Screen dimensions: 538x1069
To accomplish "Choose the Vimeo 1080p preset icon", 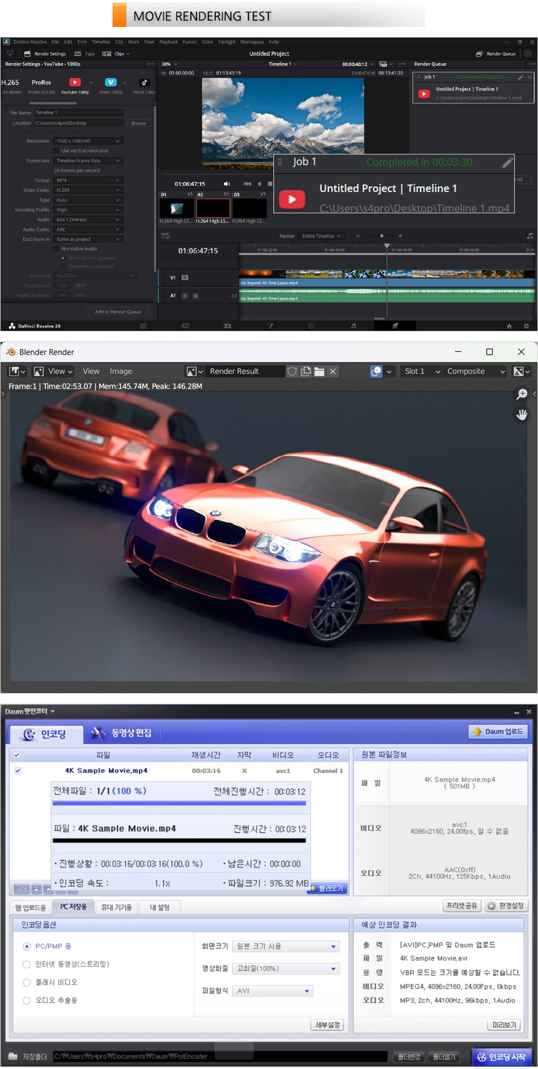I will [x=111, y=83].
